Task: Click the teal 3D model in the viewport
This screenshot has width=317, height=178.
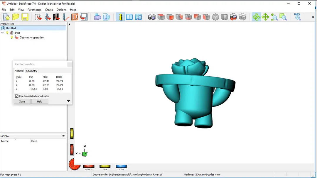Action: (195, 93)
